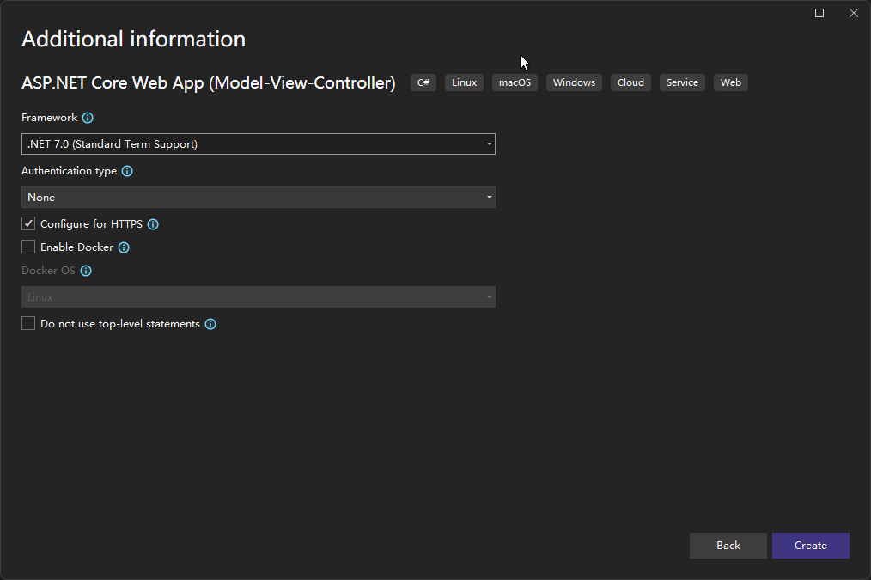Open the Authentication type dropdown

click(259, 198)
